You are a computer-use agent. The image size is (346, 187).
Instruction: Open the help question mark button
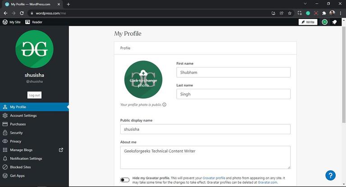330,176
